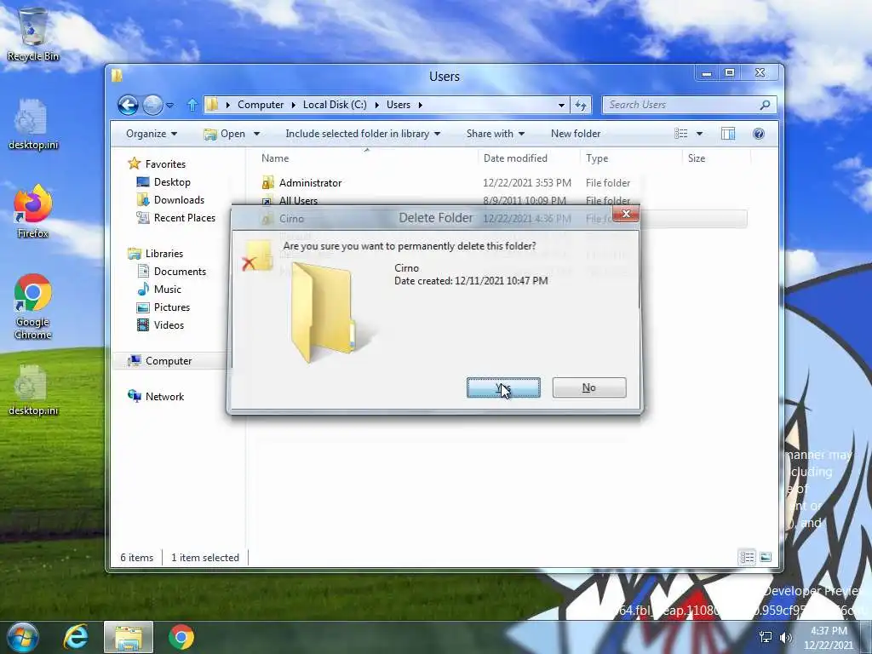Minimize the Users window
872x654 pixels.
click(706, 73)
